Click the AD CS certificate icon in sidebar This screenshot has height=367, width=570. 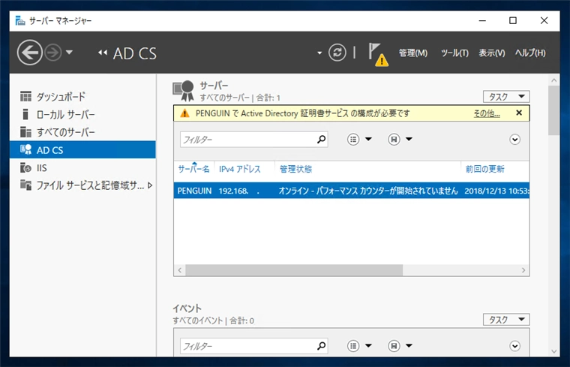tap(25, 149)
